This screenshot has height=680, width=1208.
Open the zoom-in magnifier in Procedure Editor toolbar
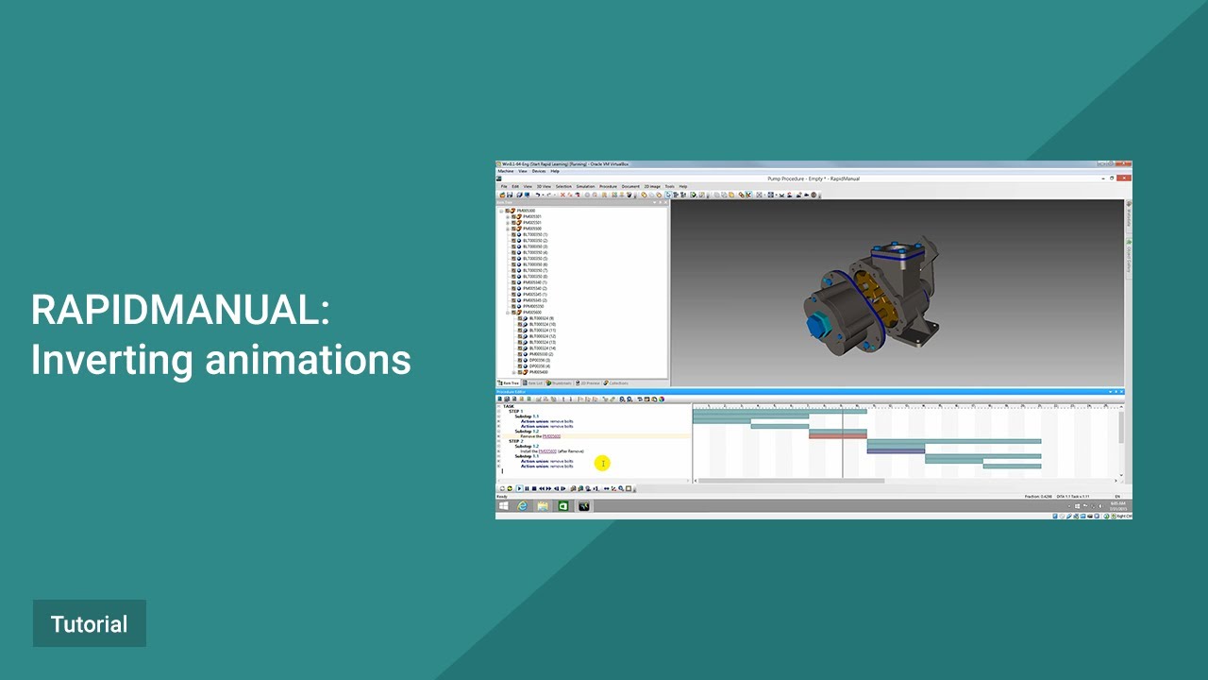pyautogui.click(x=622, y=399)
